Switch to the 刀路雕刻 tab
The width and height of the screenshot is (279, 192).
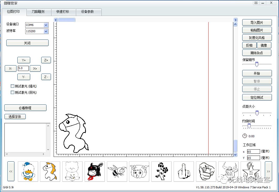coord(39,12)
